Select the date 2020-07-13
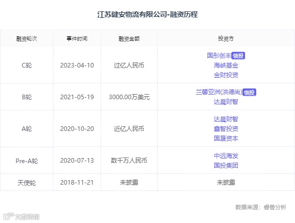 [77, 161]
